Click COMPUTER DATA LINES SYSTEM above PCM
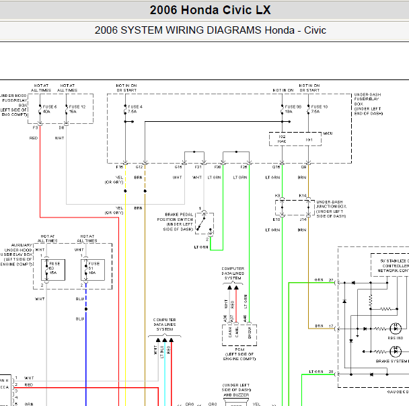Viewport: 409px width, 406px height. [x=233, y=273]
